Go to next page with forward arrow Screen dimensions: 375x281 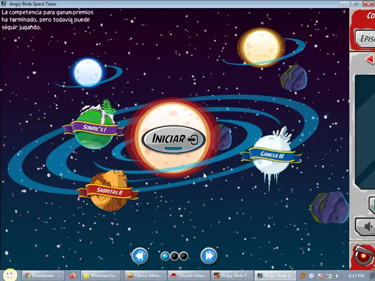click(209, 256)
